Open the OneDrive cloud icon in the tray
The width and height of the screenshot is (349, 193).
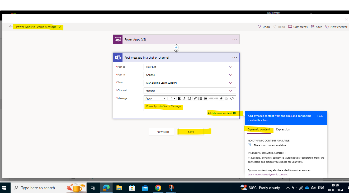pyautogui.click(x=307, y=188)
